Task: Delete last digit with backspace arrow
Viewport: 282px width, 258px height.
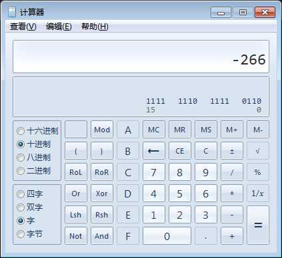Action: [x=154, y=151]
